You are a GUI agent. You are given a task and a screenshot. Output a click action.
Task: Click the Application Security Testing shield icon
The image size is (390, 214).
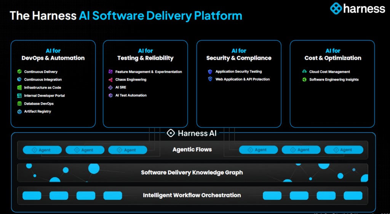pos(210,71)
